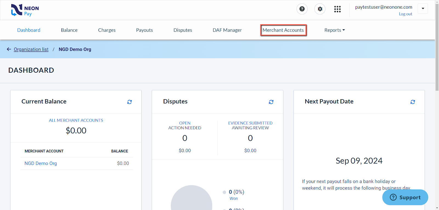Viewport: 439px width, 210px height.
Task: Click the Sep 09, 2024 payout date
Action: tap(359, 161)
